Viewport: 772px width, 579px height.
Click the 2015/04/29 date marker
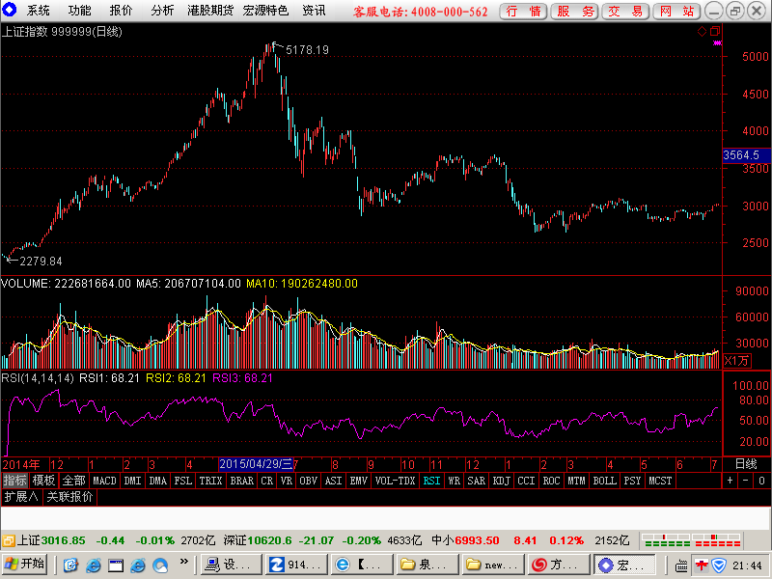pyautogui.click(x=256, y=464)
